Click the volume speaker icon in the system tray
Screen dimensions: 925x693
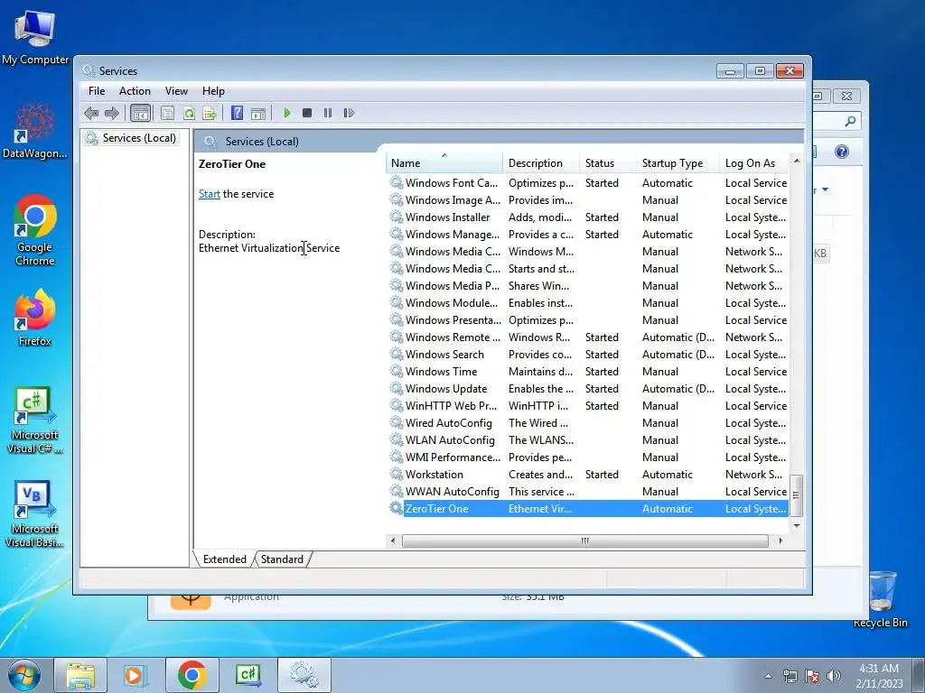click(x=833, y=676)
